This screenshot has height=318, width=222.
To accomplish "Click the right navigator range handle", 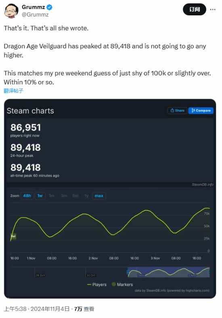I will click(x=209, y=272).
